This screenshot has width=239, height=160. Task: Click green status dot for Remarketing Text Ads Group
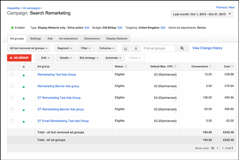click(x=23, y=75)
